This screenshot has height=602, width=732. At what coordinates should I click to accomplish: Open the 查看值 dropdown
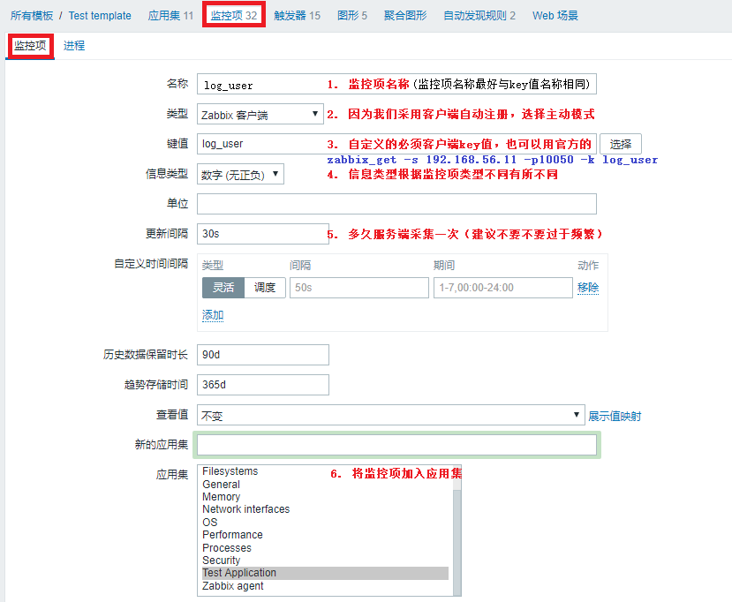click(391, 415)
